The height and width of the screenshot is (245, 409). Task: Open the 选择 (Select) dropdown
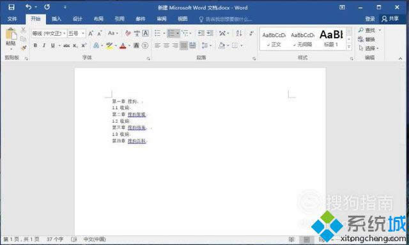pos(369,48)
